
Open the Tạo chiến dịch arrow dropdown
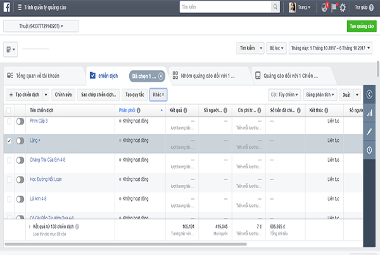tap(46, 95)
